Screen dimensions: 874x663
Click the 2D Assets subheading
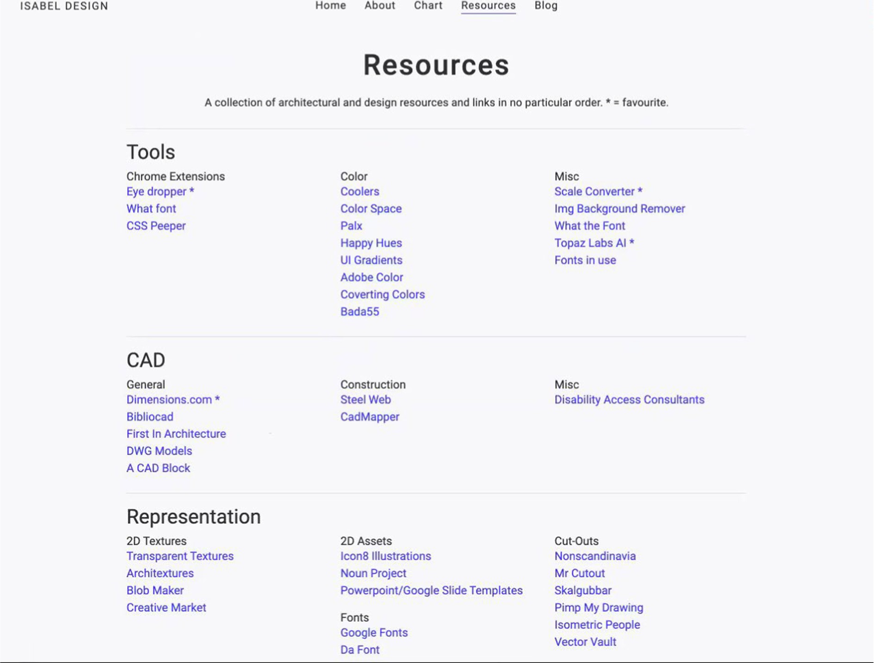(x=365, y=541)
